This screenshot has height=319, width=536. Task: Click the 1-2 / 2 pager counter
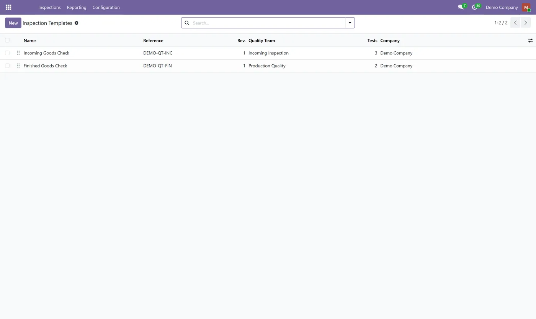coord(501,23)
